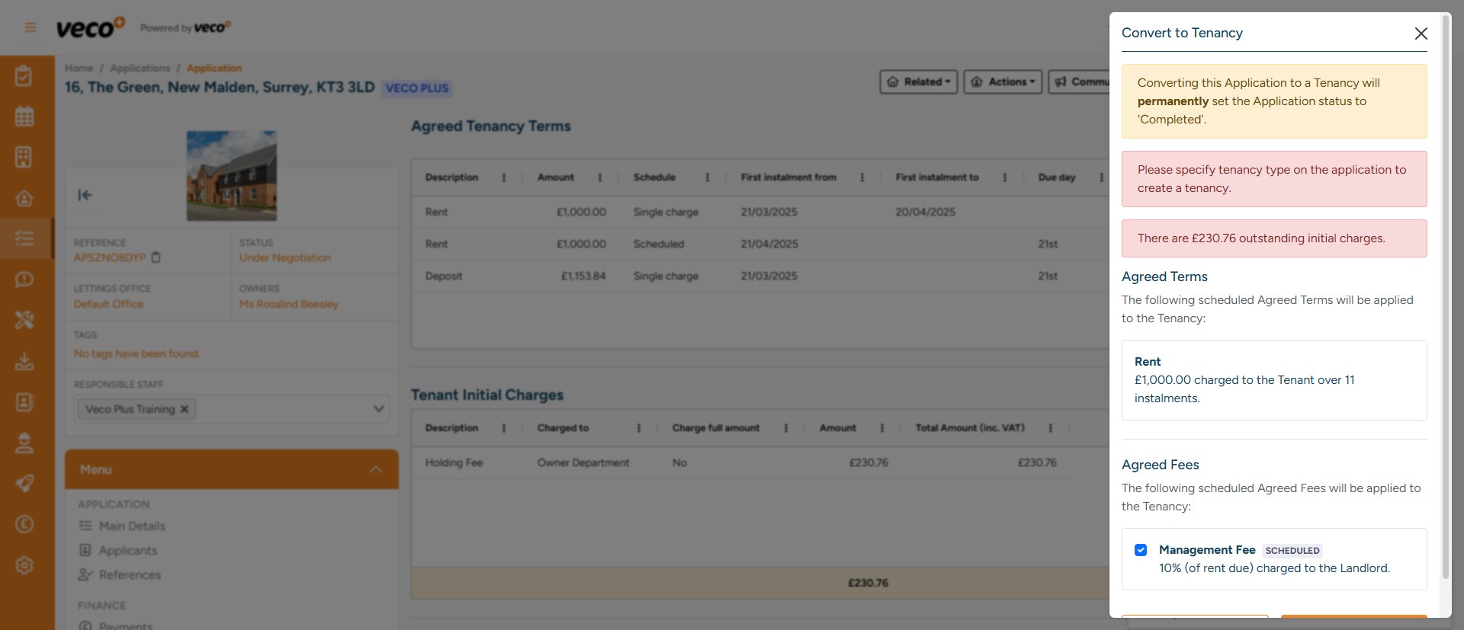Click the VECO PLUS badge
Screen dimensions: 1464x630
[x=417, y=88]
